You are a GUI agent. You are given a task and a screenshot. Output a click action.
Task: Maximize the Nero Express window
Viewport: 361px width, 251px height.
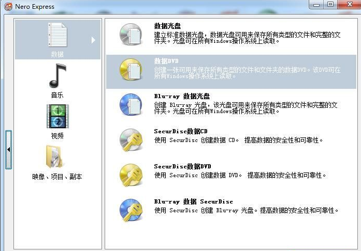[x=330, y=4]
